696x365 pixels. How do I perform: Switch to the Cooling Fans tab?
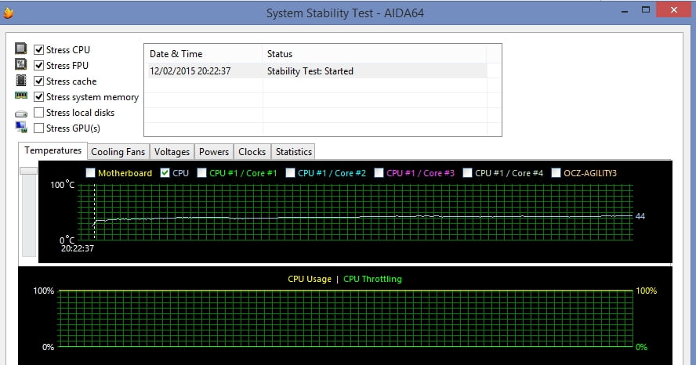118,152
